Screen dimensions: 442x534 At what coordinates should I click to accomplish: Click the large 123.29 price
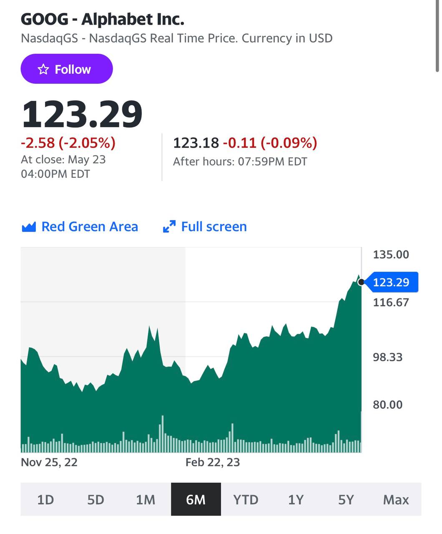click(x=82, y=114)
